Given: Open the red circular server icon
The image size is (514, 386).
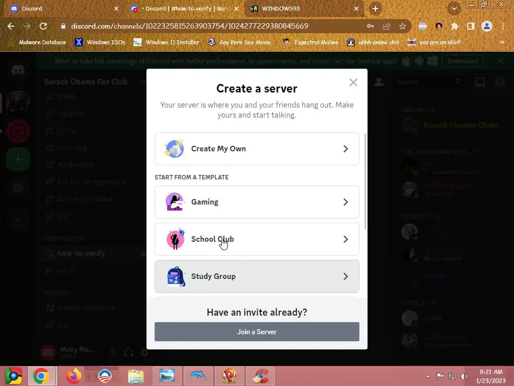Looking at the screenshot, I should (x=18, y=131).
